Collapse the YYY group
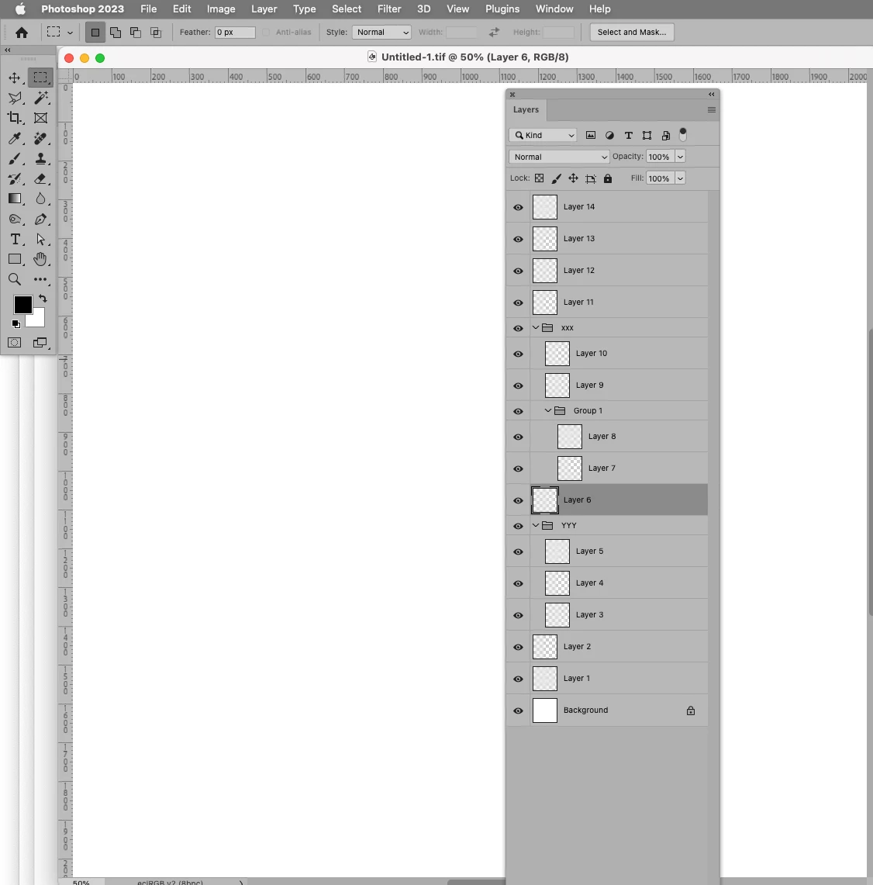The height and width of the screenshot is (885, 873). coord(536,525)
